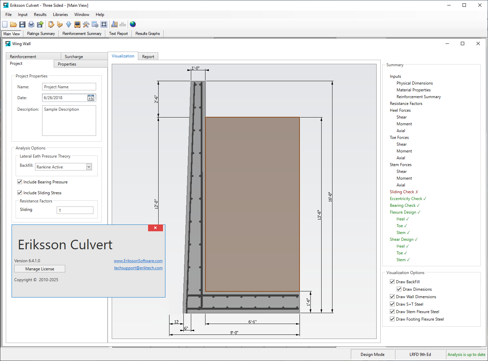
Task: Open the calculator with gear icon
Action: 95,24
